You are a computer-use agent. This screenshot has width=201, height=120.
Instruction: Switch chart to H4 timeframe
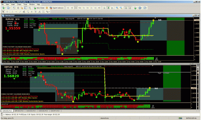87,8
